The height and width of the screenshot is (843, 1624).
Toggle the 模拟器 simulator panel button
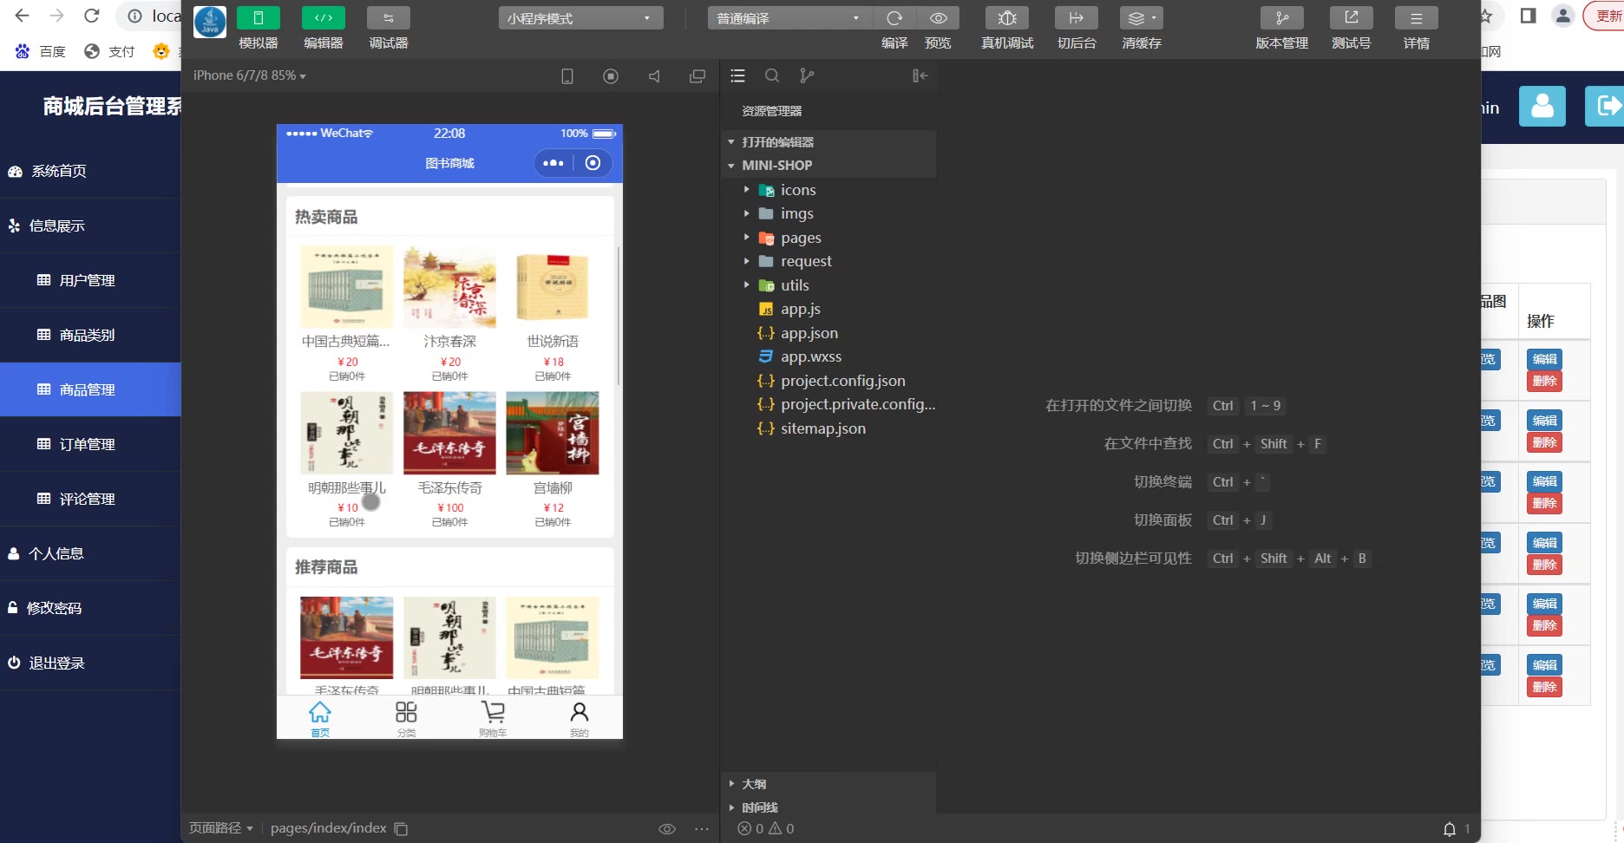[x=259, y=18]
